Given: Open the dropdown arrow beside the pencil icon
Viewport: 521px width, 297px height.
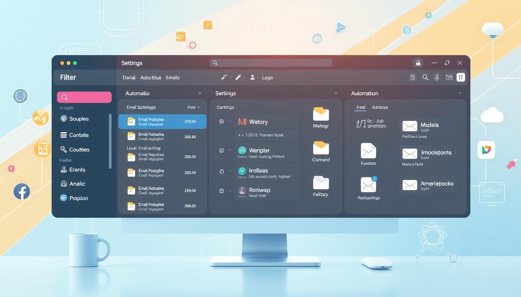Looking at the screenshot, I should [244, 77].
